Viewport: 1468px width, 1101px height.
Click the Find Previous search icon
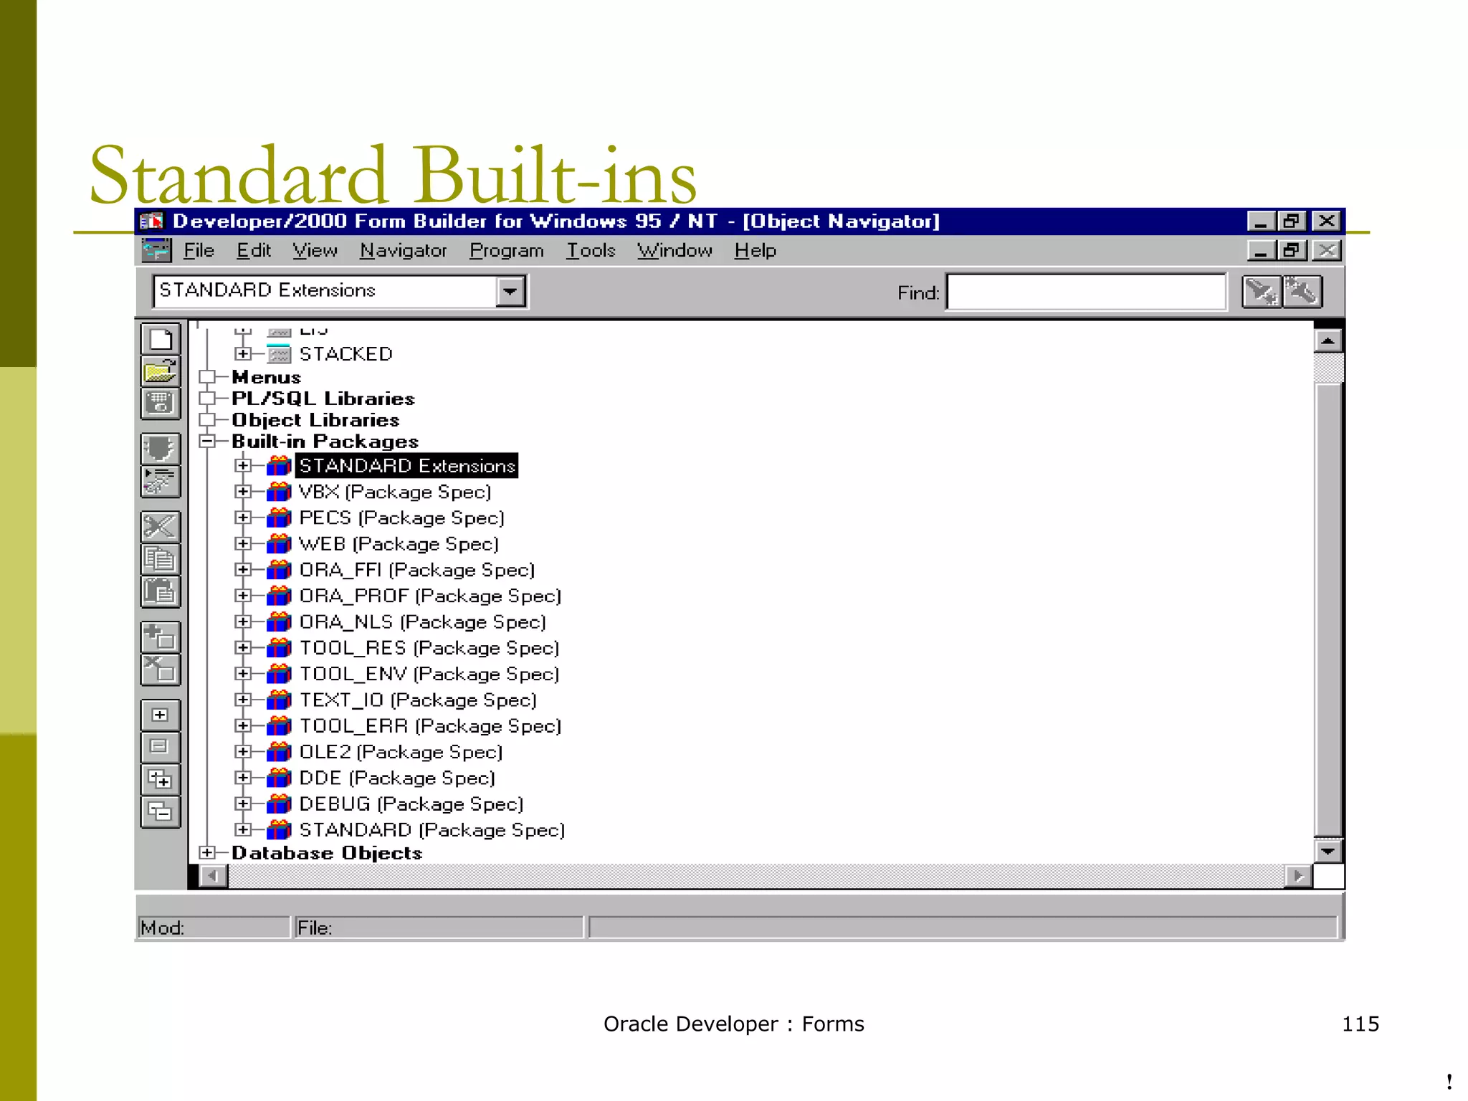click(1302, 292)
